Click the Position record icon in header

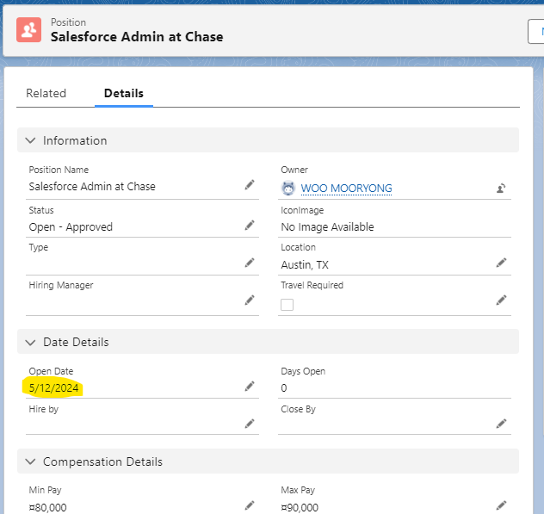pyautogui.click(x=29, y=30)
